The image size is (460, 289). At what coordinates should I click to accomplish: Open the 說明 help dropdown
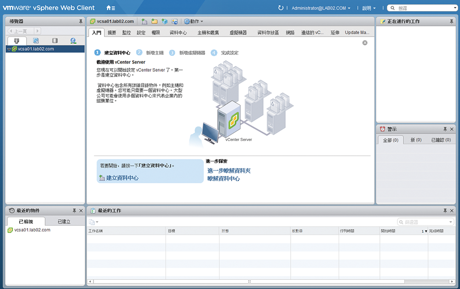click(x=369, y=8)
